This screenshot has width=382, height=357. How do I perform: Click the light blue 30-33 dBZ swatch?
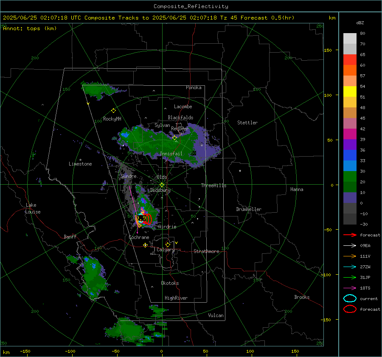click(x=350, y=166)
